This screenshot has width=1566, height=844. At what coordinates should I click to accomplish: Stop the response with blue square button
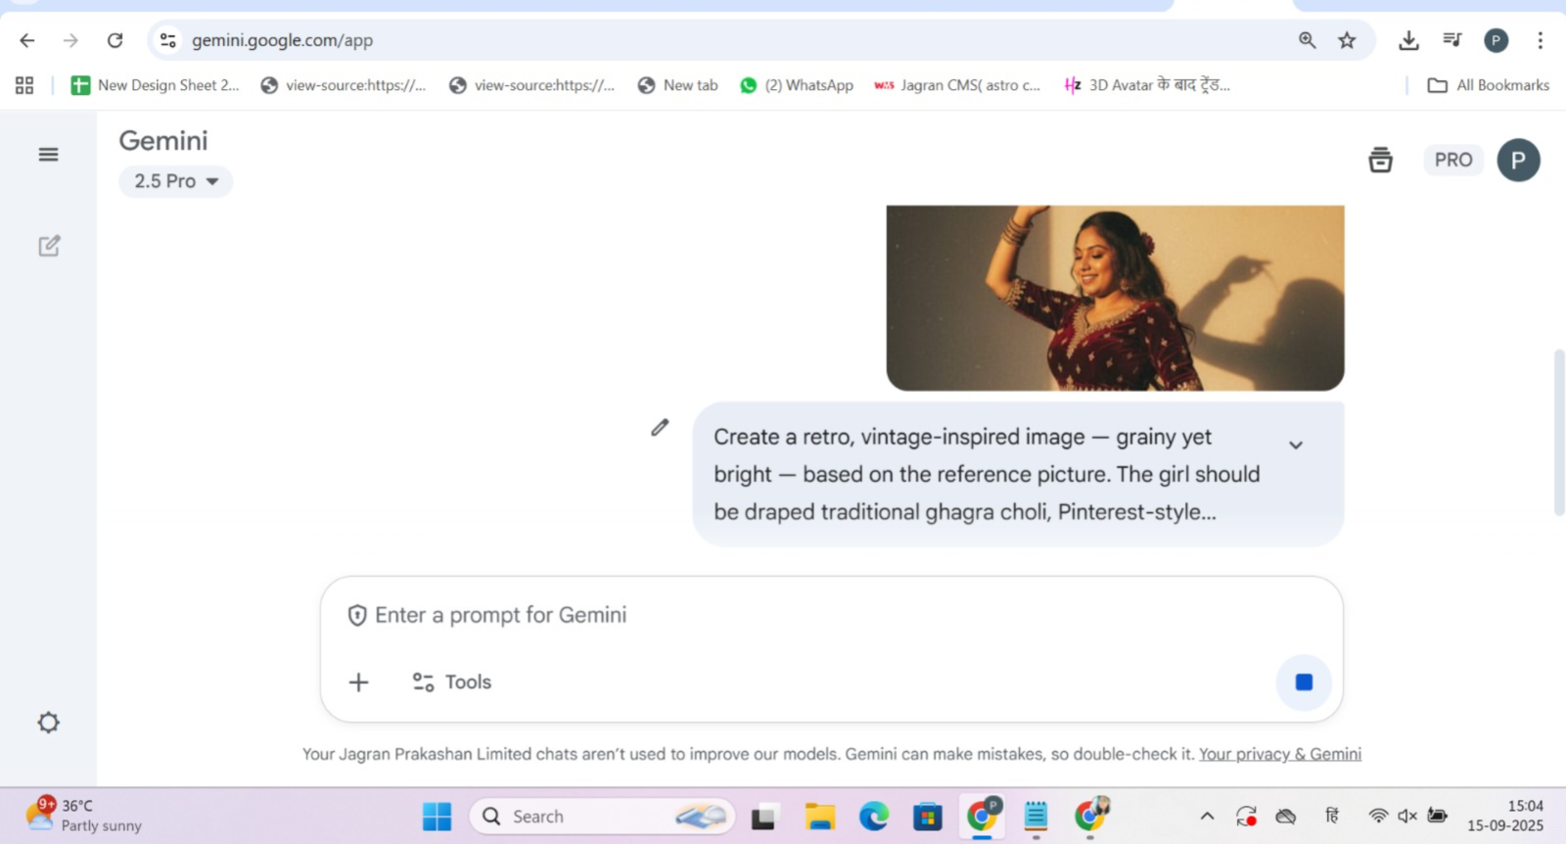[1304, 682]
